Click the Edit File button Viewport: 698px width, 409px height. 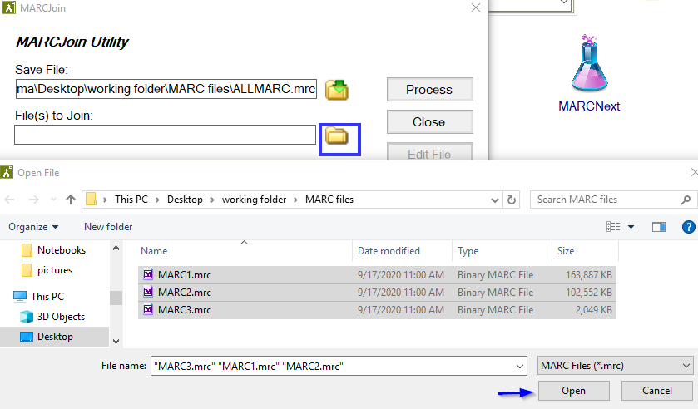click(x=429, y=152)
